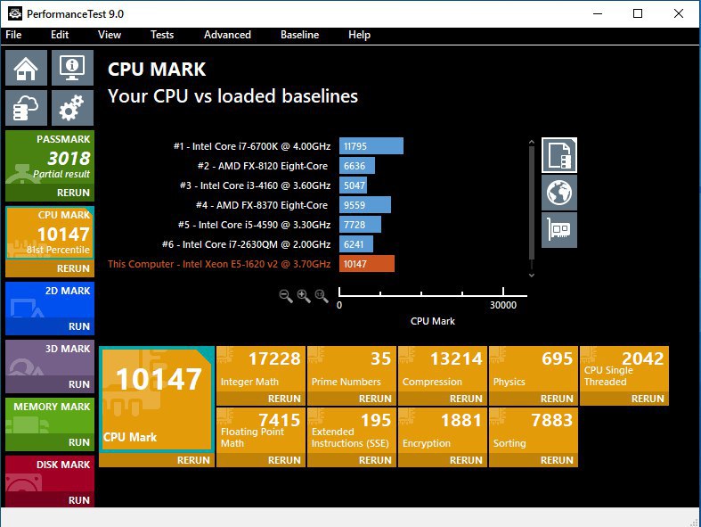Screen dimensions: 701x527
Task: Click the Intel Core i5-4590 bar 7728
Action: pos(360,225)
